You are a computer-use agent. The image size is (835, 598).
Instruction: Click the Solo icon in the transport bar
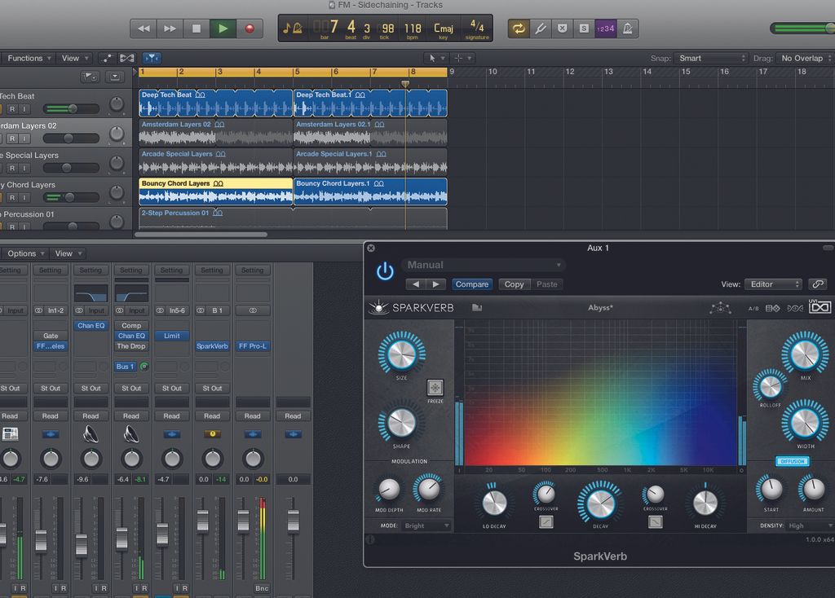tap(584, 29)
